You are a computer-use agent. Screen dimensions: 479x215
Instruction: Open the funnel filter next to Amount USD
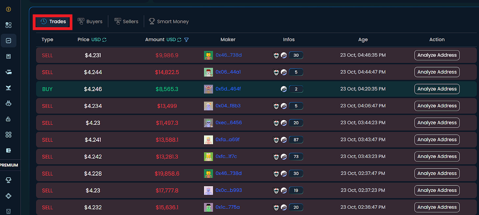coord(187,40)
